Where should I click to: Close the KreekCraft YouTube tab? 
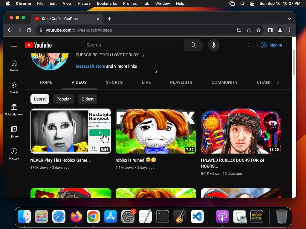[x=98, y=19]
